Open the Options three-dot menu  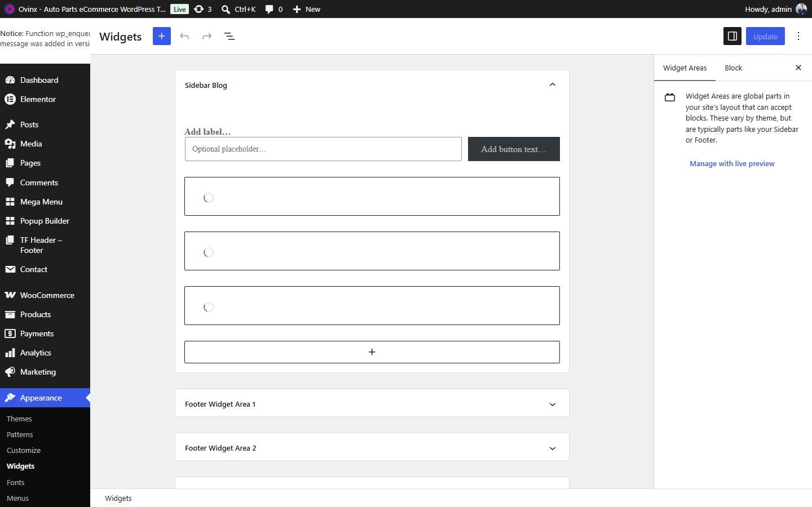tap(798, 36)
